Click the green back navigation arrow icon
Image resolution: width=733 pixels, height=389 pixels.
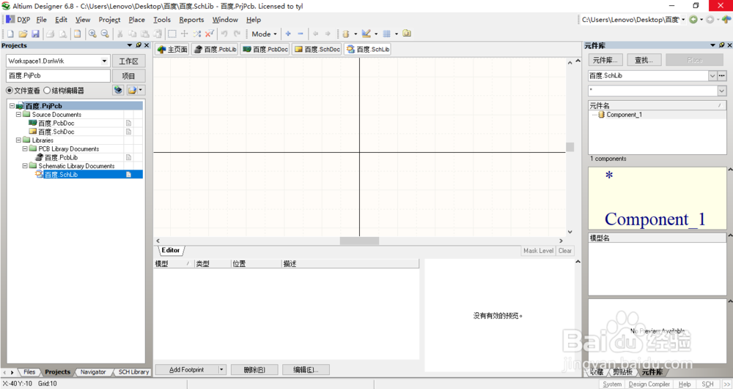[x=693, y=19]
